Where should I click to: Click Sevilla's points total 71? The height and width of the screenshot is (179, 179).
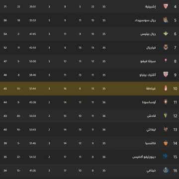pos(5,7)
